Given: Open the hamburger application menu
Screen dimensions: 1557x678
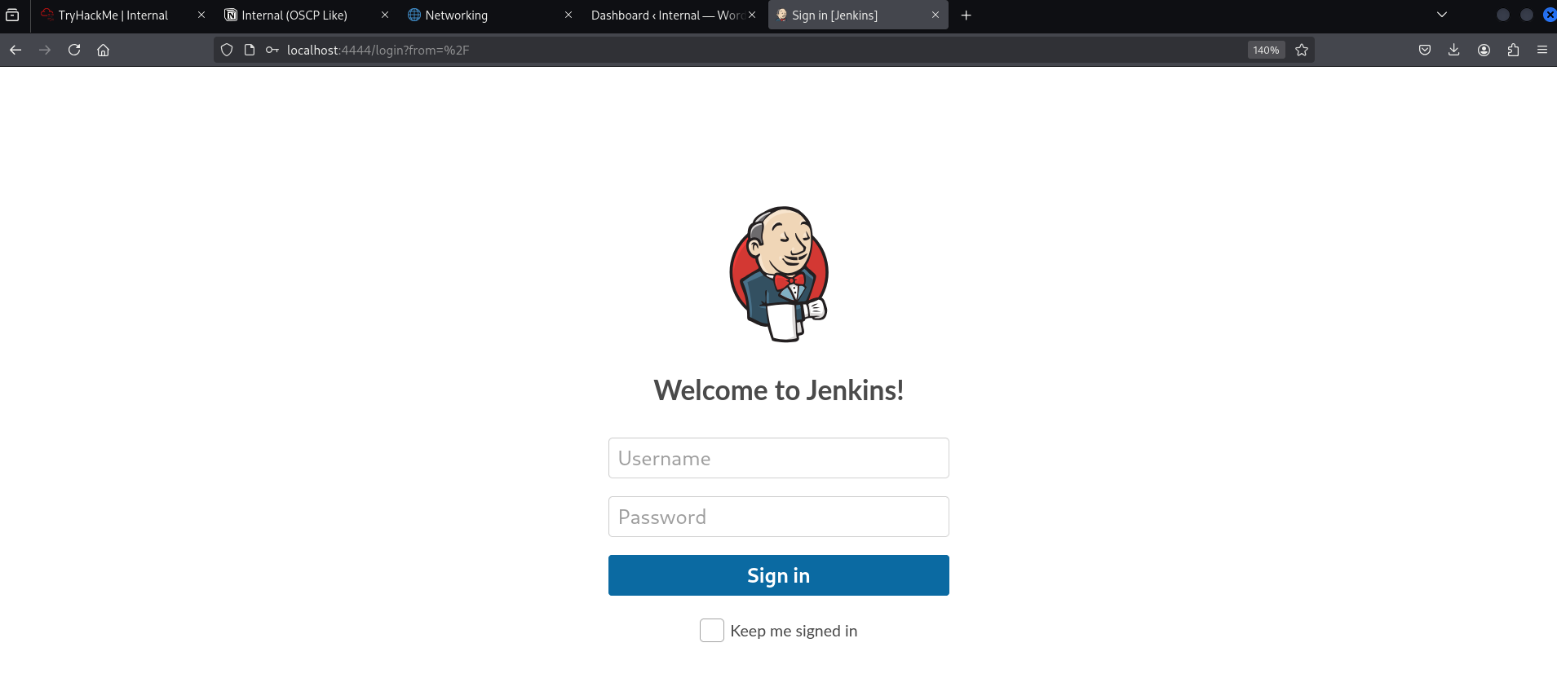Looking at the screenshot, I should tap(1542, 50).
